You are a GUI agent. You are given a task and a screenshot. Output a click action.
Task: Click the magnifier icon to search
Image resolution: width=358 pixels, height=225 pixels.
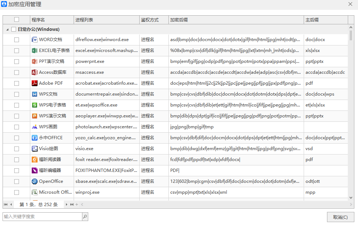tap(85, 216)
